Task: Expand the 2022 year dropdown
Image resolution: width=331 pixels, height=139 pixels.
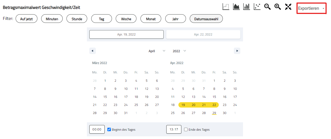Action: pyautogui.click(x=179, y=51)
